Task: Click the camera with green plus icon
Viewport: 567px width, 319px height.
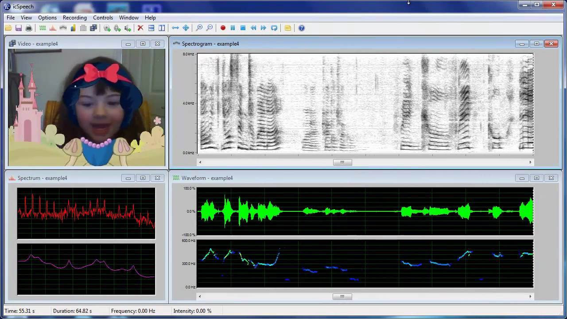Action: click(107, 28)
